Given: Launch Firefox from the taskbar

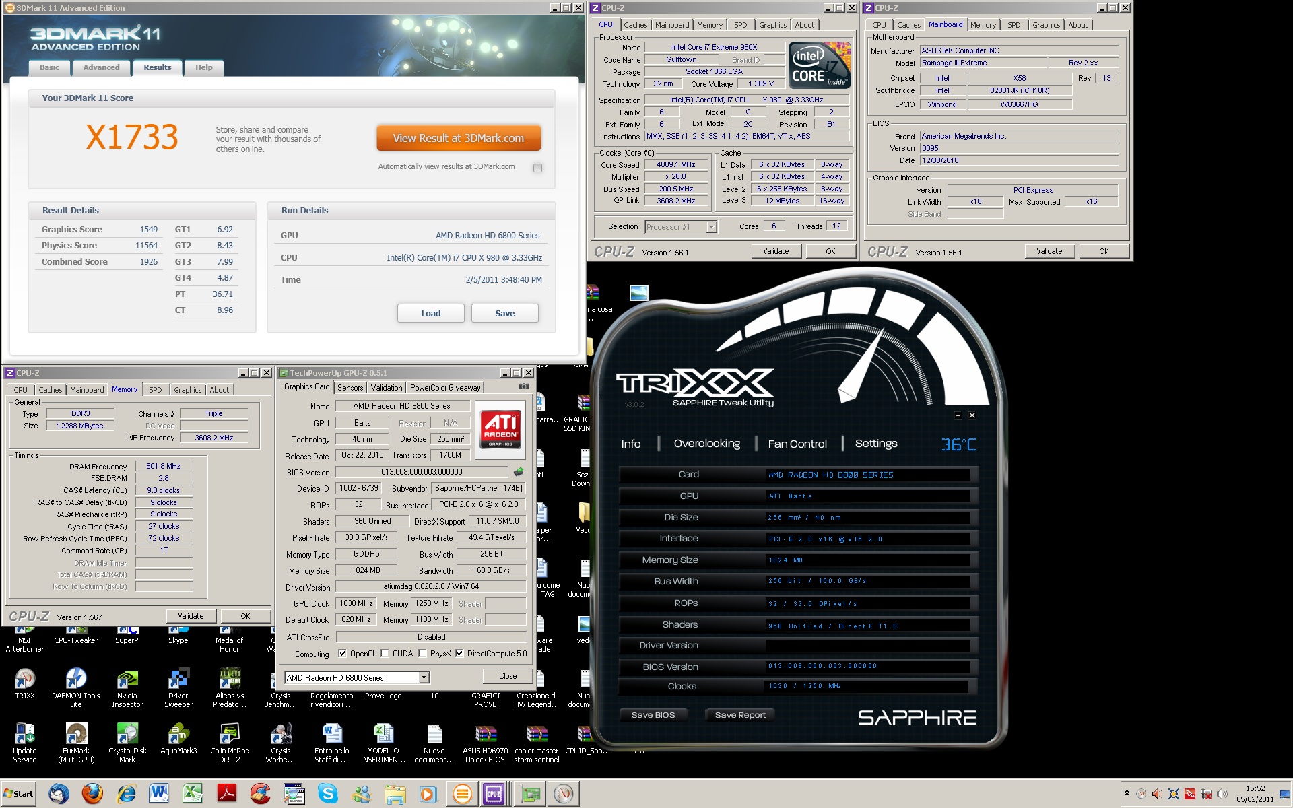Looking at the screenshot, I should (x=92, y=794).
